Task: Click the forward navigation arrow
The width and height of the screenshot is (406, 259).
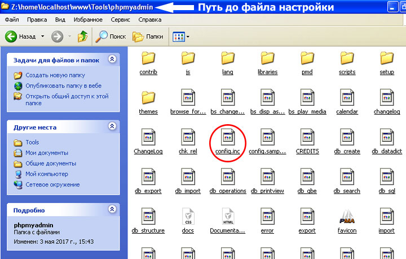Action: coord(57,37)
